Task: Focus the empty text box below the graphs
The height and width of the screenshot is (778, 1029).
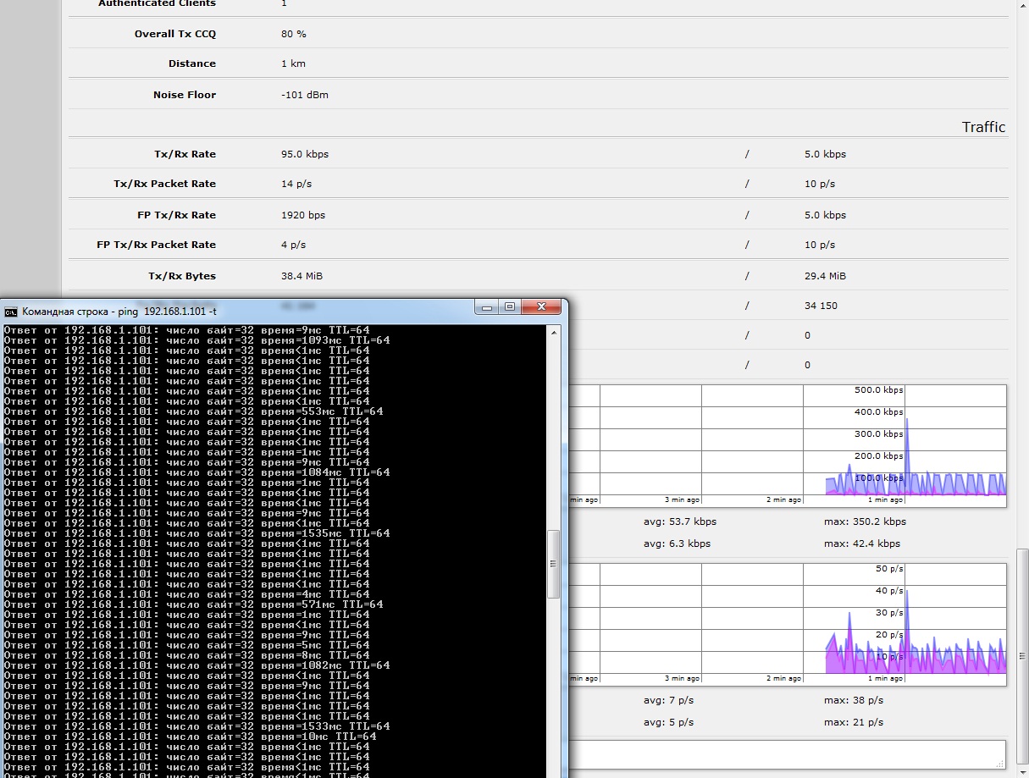Action: tap(788, 753)
